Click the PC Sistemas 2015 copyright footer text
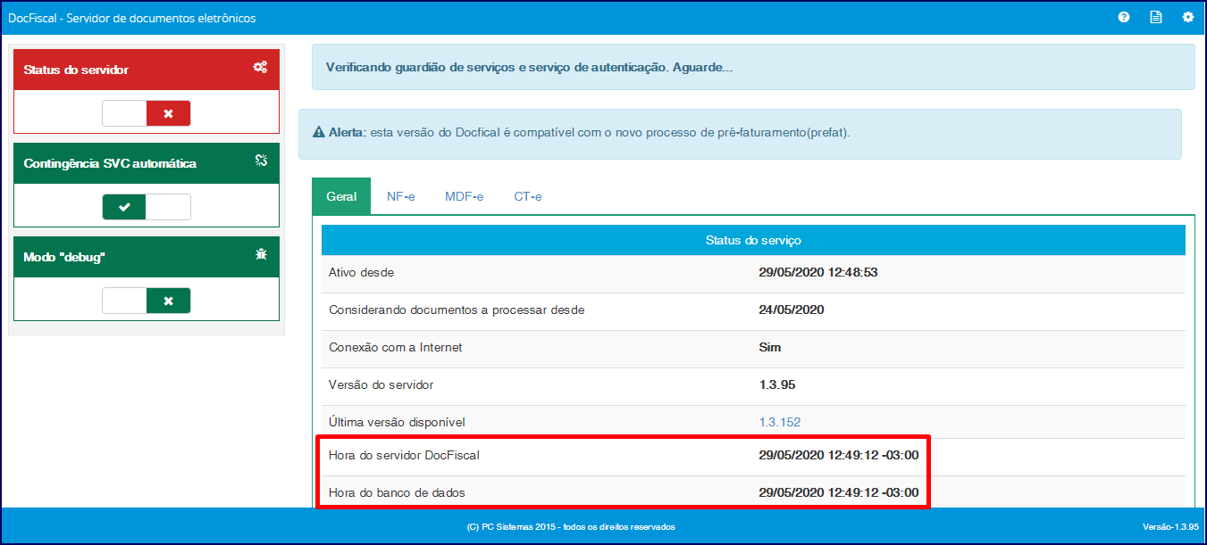This screenshot has width=1207, height=545. point(571,527)
